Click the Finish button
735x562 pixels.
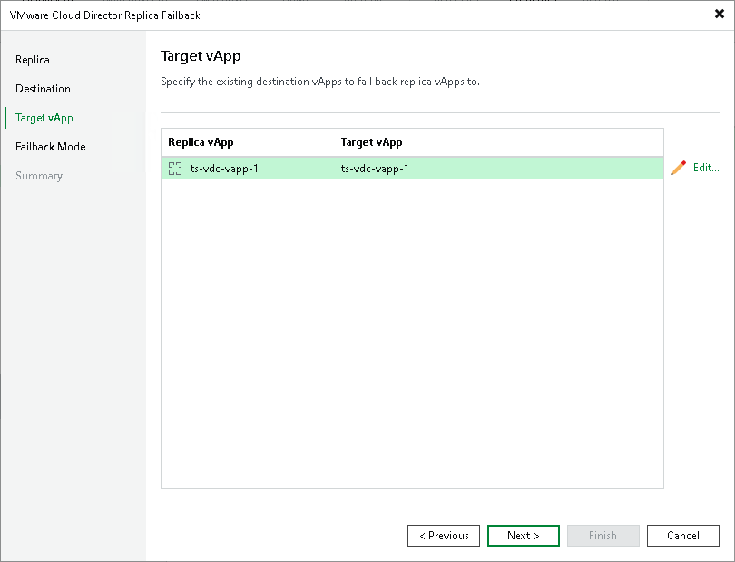(x=603, y=536)
